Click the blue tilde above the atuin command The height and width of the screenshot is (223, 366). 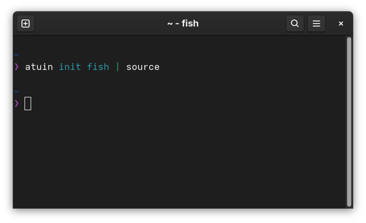pyautogui.click(x=16, y=55)
